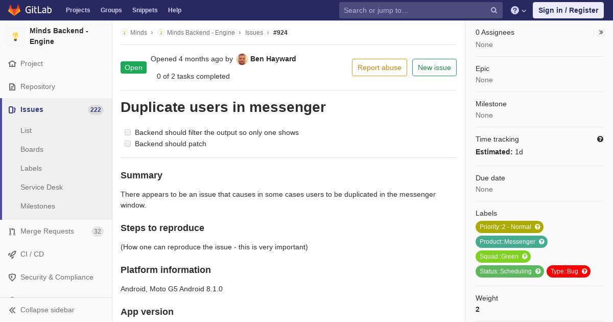Image resolution: width=613 pixels, height=322 pixels.
Task: Click the Issues count badge 222
Action: click(x=96, y=110)
